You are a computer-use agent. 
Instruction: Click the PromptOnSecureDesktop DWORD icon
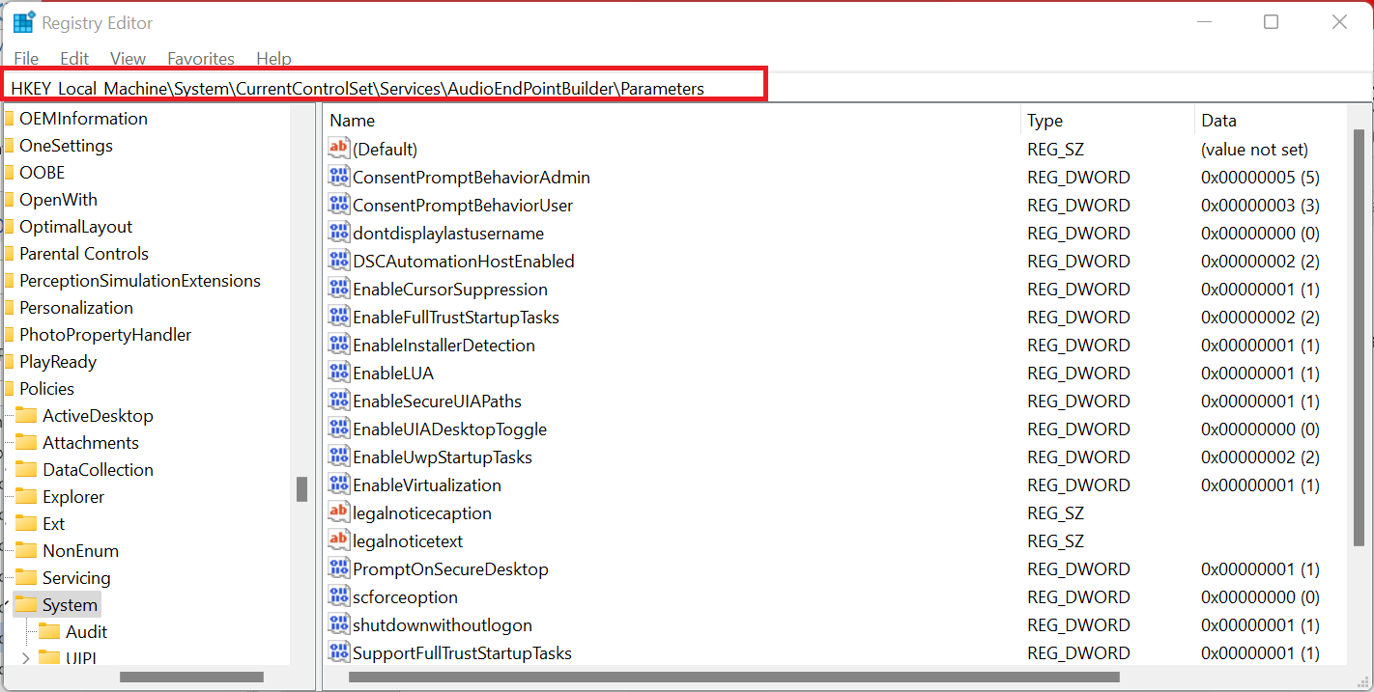point(338,568)
